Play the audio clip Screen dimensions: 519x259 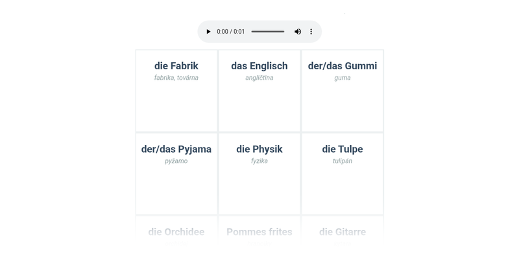[x=208, y=32]
